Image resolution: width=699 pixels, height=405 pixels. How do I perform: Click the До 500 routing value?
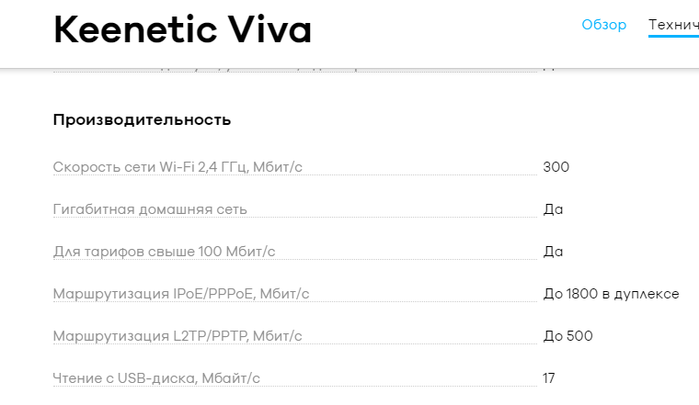(567, 336)
